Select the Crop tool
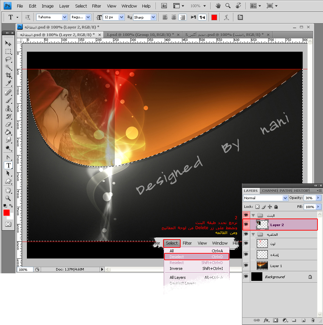The width and height of the screenshot is (323, 325). click(x=8, y=75)
